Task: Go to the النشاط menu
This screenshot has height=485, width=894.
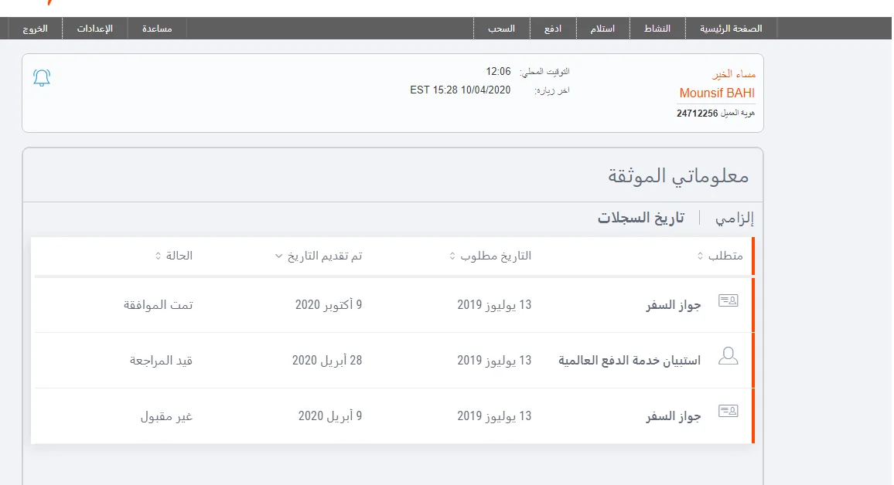Action: [x=657, y=29]
